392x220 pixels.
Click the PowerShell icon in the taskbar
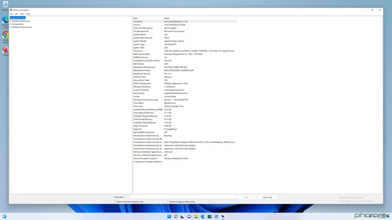[216, 217]
